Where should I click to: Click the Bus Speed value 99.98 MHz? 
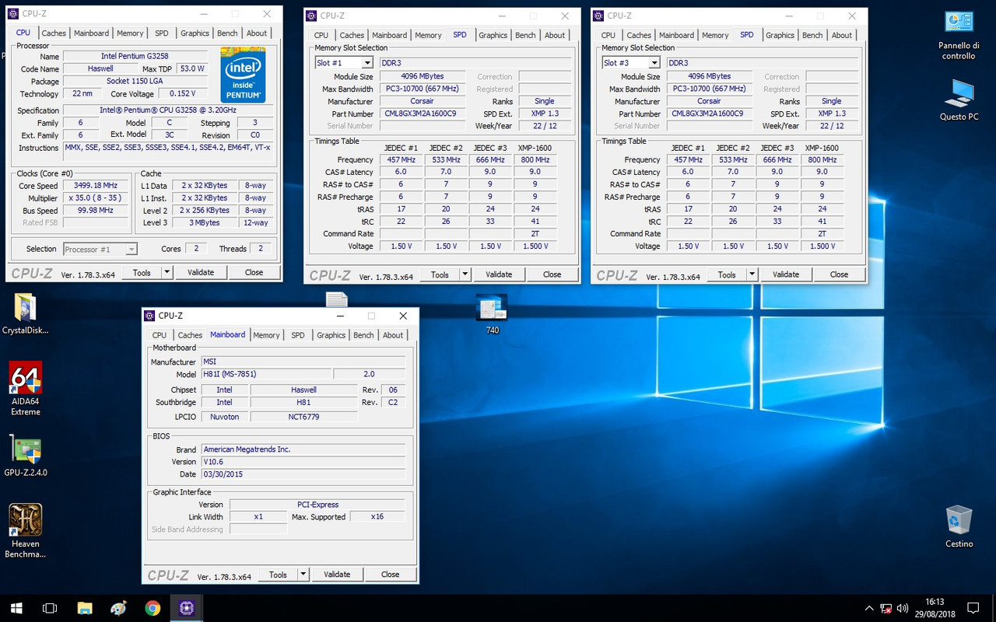click(95, 211)
